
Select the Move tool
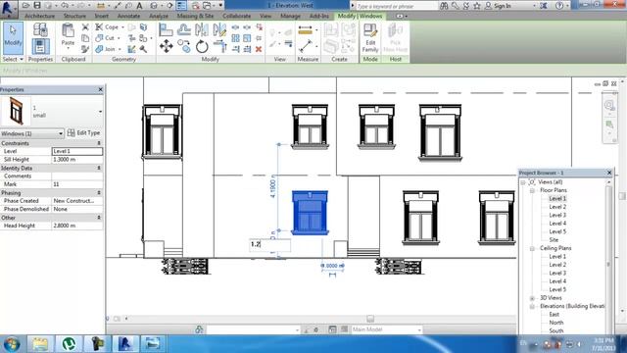coord(166,46)
